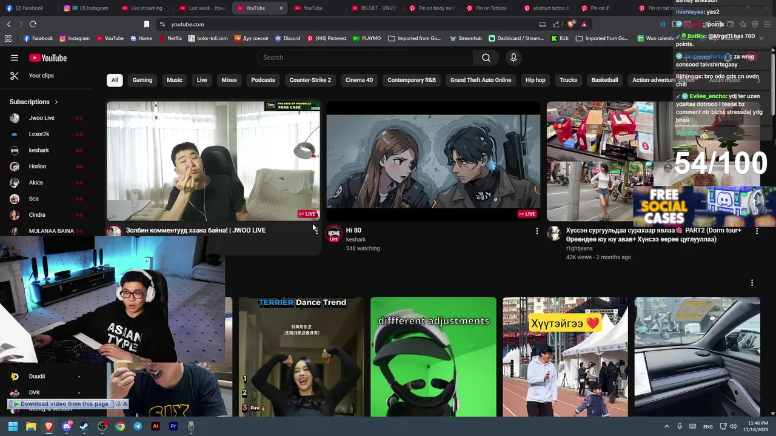Screen dimensions: 776x436
Task: Select the Hip hop filter chip
Action: click(535, 80)
